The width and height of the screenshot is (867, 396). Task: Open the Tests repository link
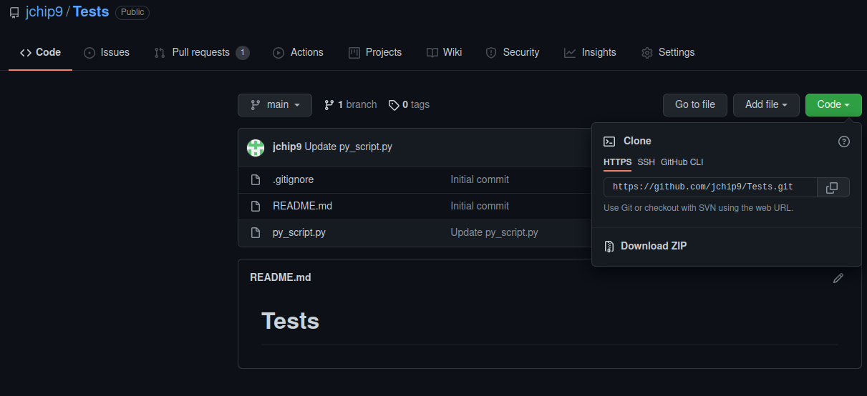[91, 12]
